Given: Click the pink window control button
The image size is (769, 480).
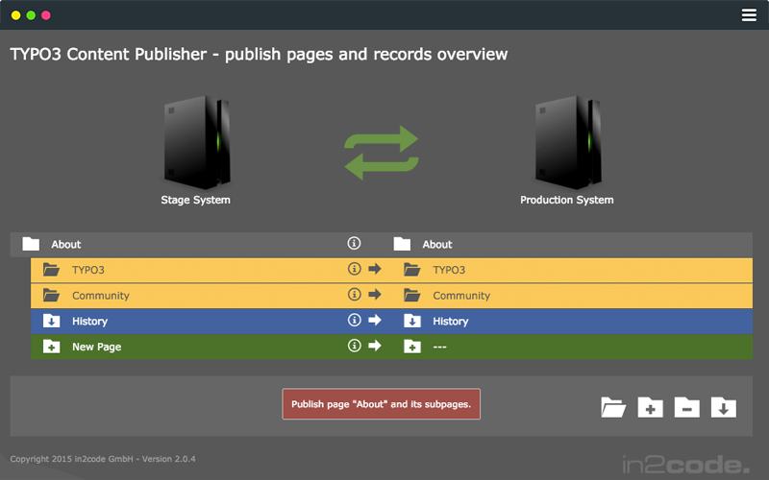Looking at the screenshot, I should (46, 15).
